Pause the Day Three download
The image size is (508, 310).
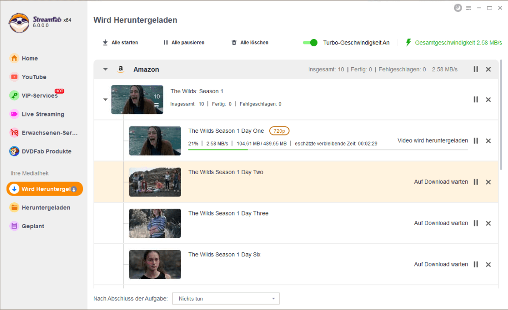[475, 223]
